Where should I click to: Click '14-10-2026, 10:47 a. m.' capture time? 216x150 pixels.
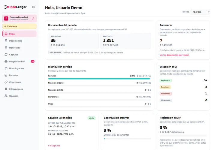click(x=61, y=126)
